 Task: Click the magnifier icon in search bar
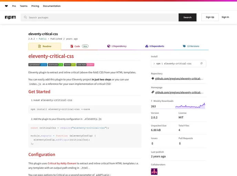click(25, 17)
